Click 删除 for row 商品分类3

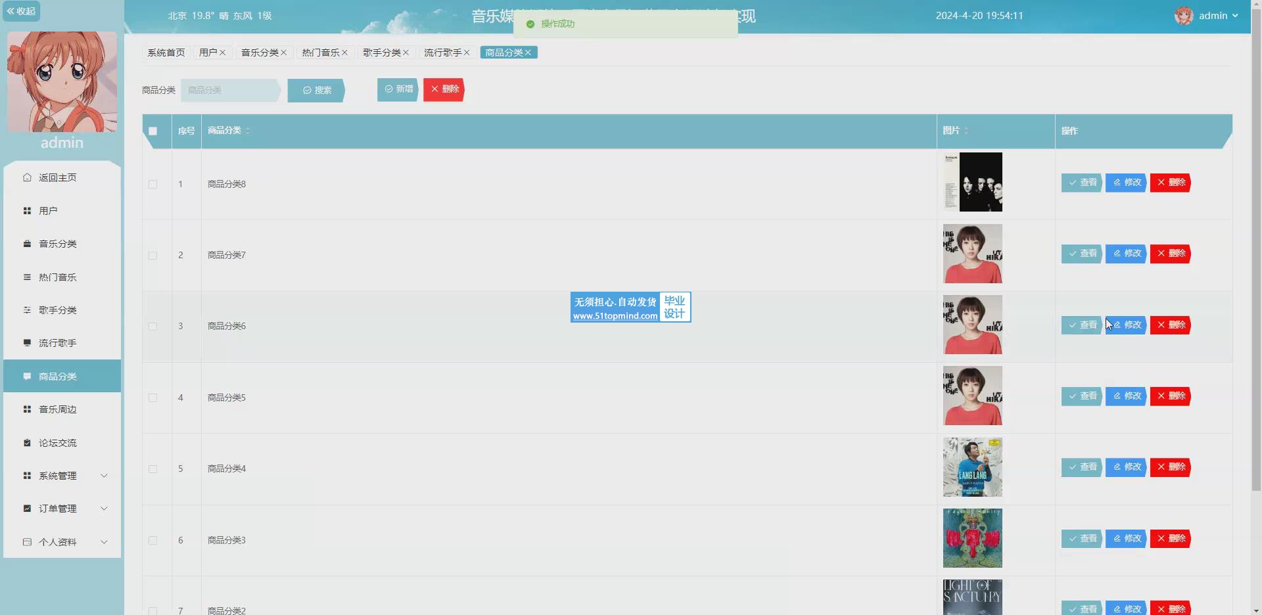point(1171,539)
